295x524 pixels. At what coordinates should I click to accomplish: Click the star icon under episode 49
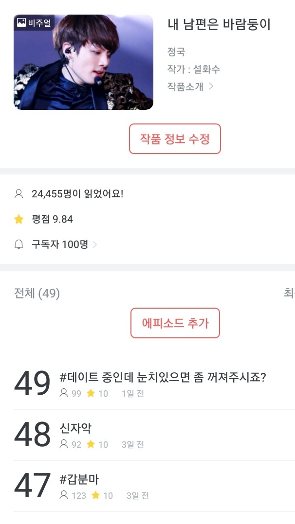(91, 393)
